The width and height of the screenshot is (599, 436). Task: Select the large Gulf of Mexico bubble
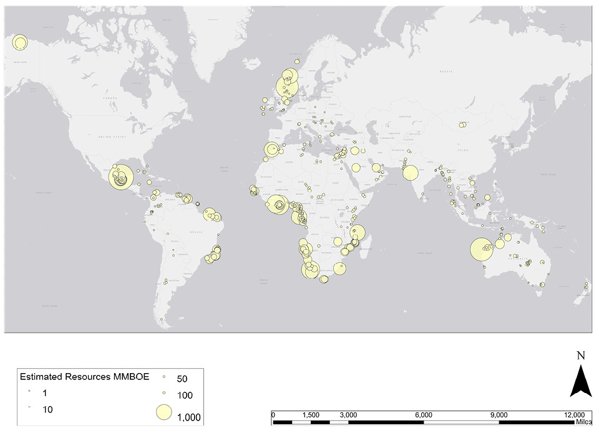(120, 178)
